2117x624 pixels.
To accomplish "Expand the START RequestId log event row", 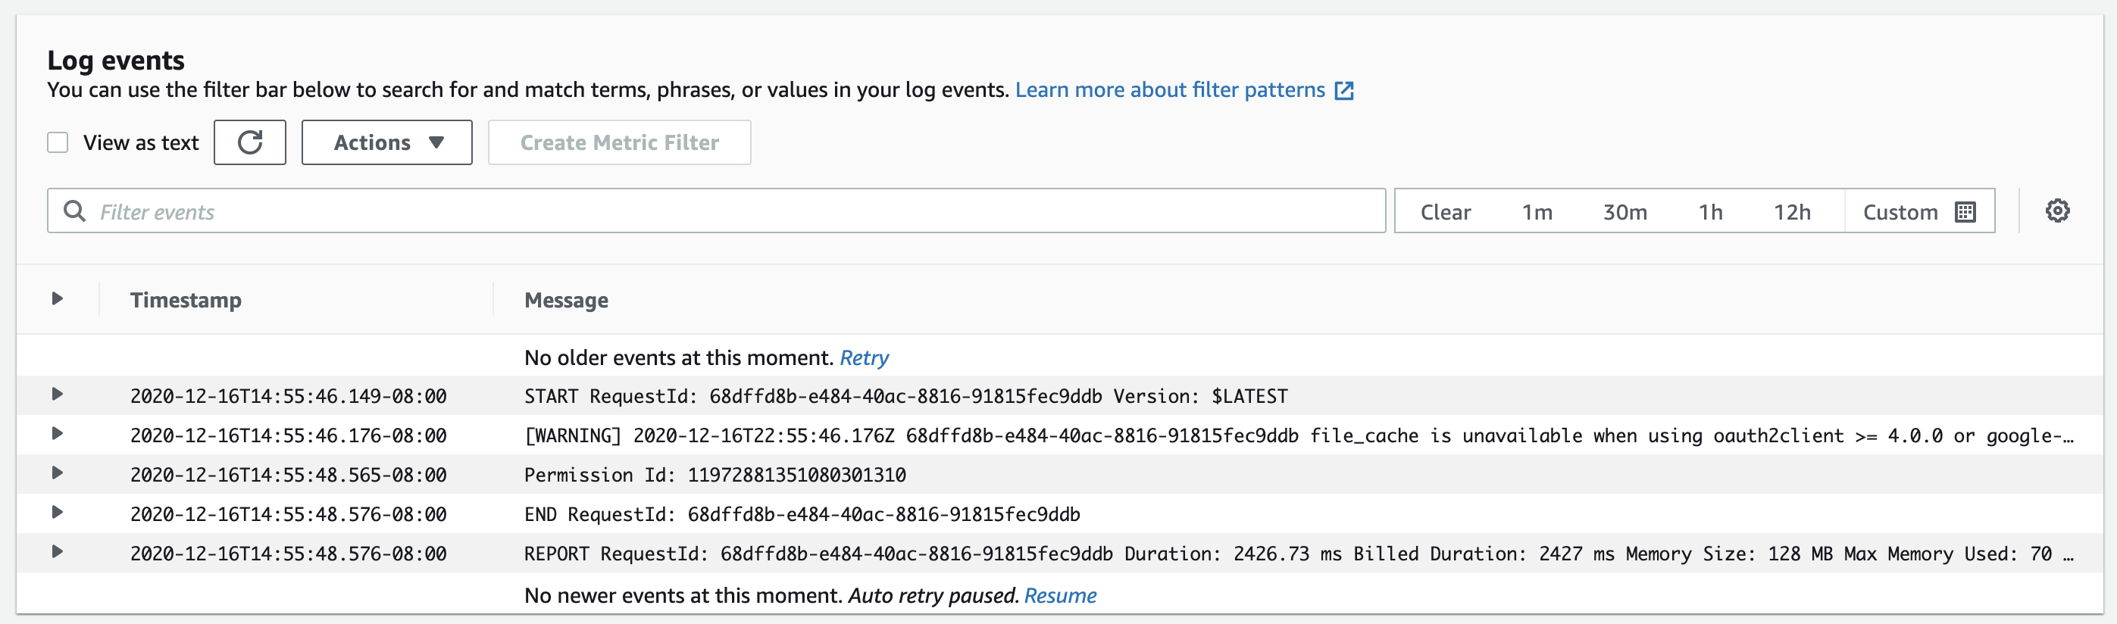I will 58,395.
